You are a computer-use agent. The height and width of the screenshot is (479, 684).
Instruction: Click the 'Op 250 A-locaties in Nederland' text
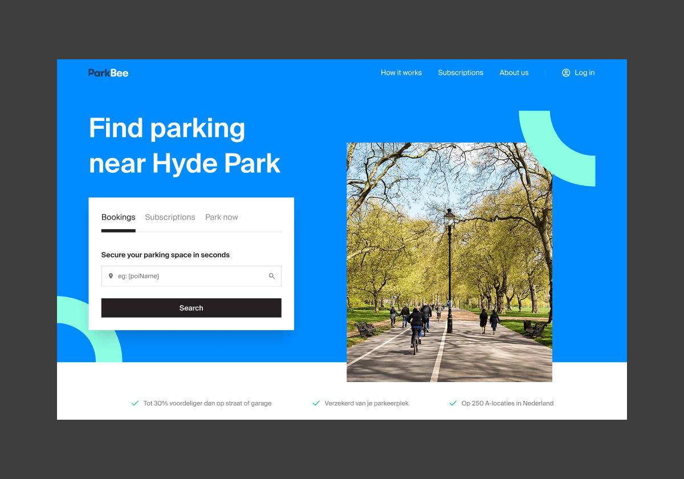(507, 403)
